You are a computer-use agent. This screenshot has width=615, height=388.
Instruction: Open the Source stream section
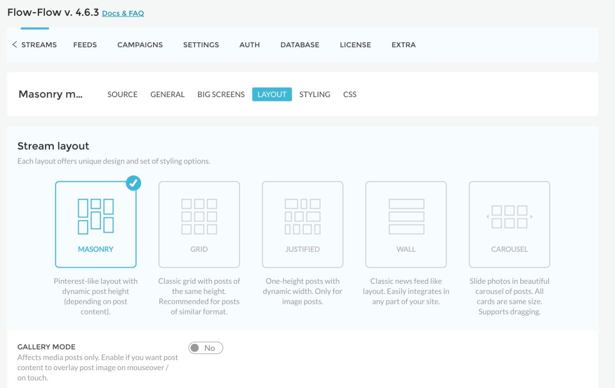point(122,95)
